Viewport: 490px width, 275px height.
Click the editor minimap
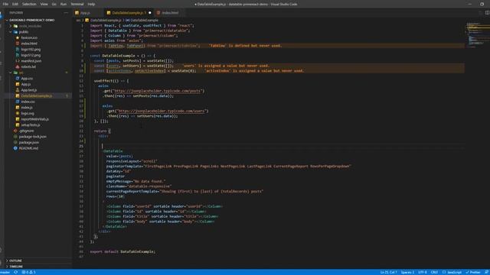click(477, 35)
